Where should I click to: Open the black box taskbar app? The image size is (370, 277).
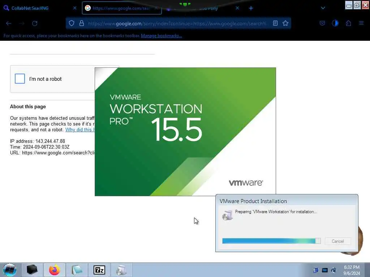point(32,270)
